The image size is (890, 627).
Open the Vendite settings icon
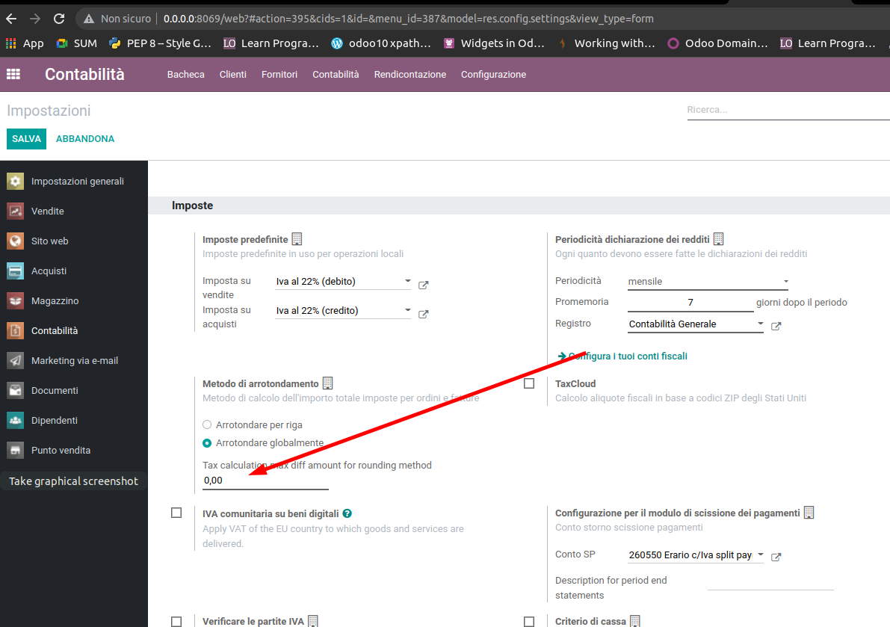point(16,211)
